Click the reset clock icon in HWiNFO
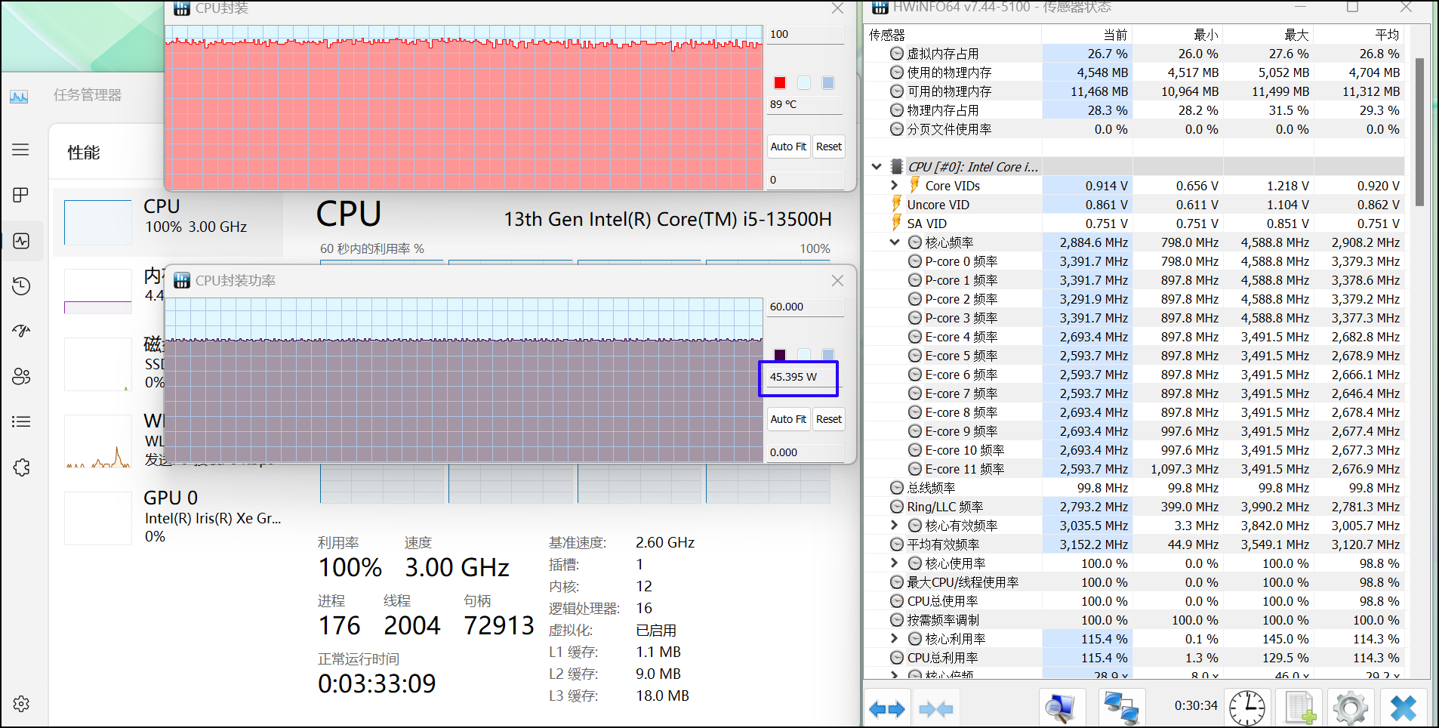This screenshot has width=1439, height=728. pyautogui.click(x=1247, y=708)
